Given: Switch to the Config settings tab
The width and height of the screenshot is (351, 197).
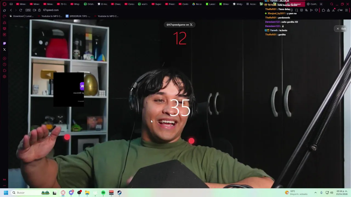Looking at the screenshot, I should 312,4.
